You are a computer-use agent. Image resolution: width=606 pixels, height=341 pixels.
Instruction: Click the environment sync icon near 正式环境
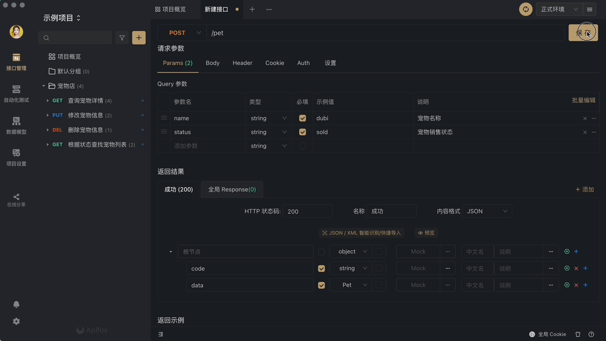pos(525,9)
